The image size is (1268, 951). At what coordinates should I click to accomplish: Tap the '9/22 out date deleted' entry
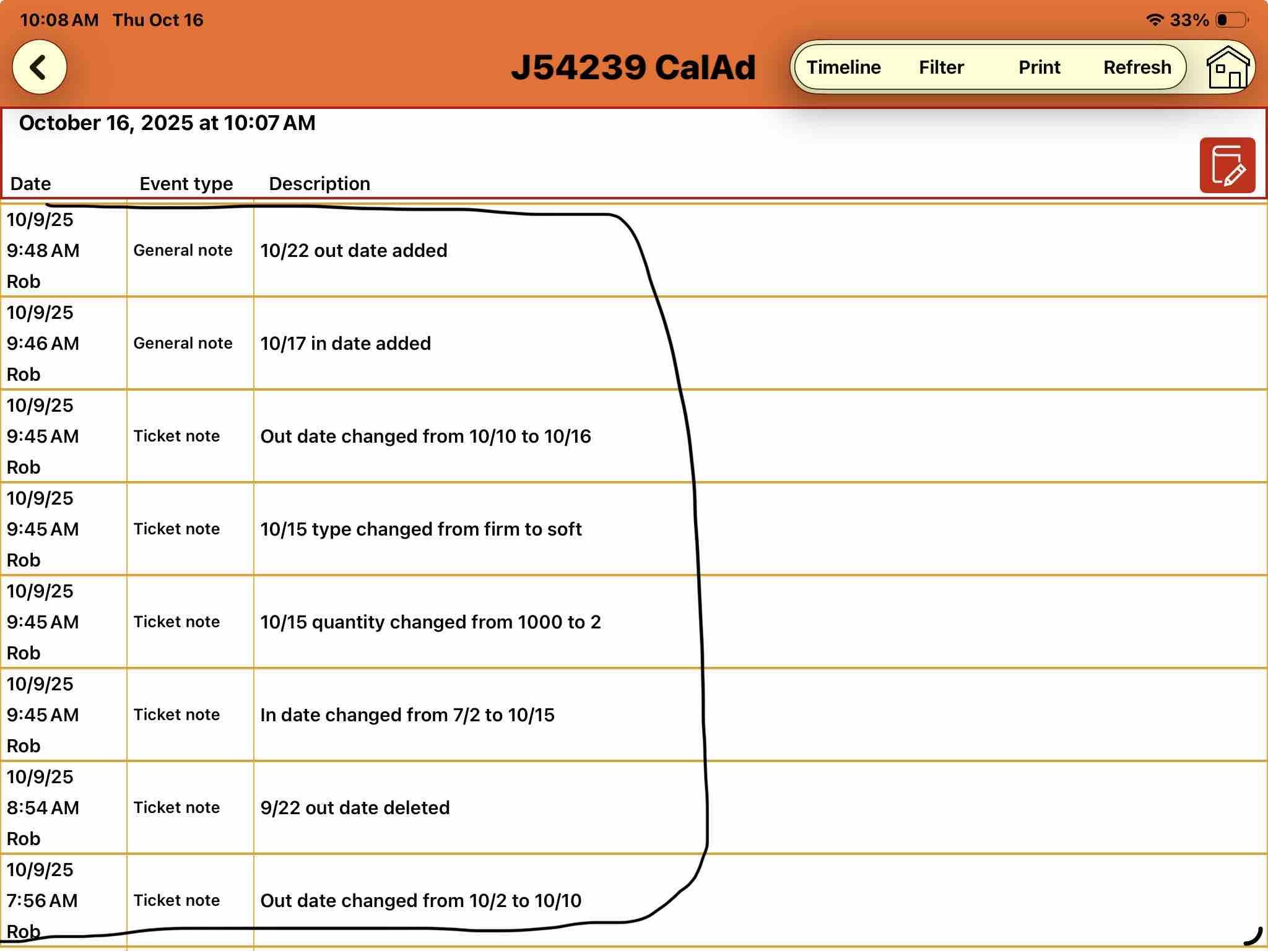[x=355, y=808]
